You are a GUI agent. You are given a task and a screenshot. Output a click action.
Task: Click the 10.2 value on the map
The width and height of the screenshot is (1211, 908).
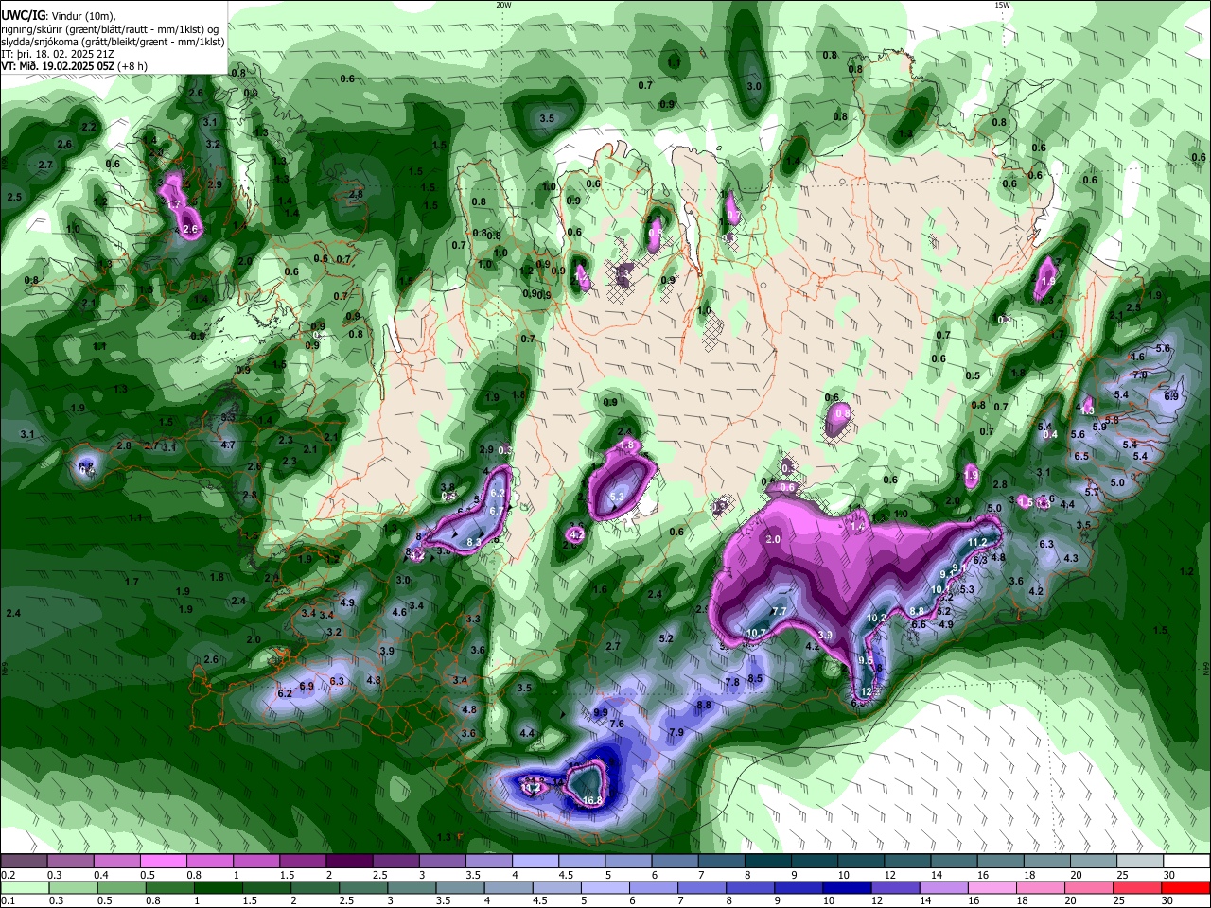(877, 618)
